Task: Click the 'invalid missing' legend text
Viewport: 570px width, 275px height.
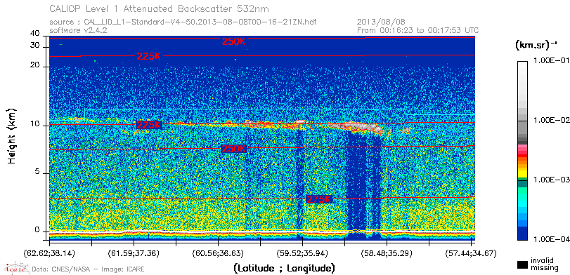Action: (544, 264)
